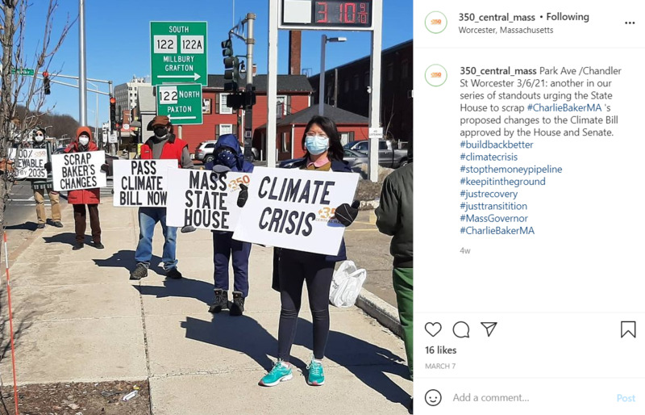
Task: Click the 350_central_mass header profile avatar
Action: coord(435,23)
